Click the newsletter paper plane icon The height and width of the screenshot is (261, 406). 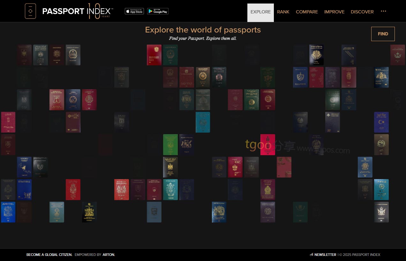click(x=311, y=255)
